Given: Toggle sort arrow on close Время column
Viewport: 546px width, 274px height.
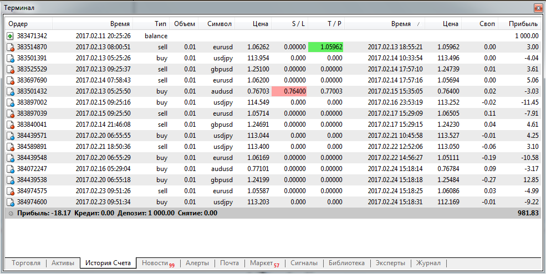Looking at the screenshot, I should pos(418,24).
